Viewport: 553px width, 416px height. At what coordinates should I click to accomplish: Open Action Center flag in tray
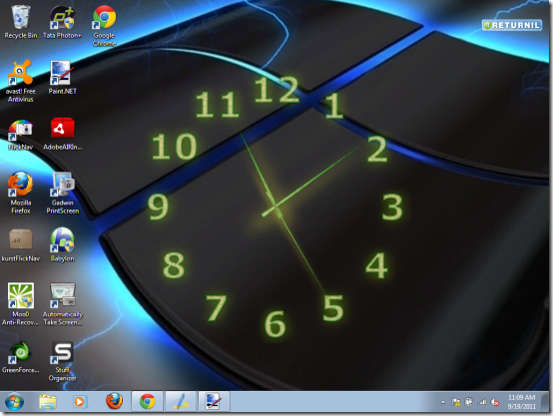point(455,402)
